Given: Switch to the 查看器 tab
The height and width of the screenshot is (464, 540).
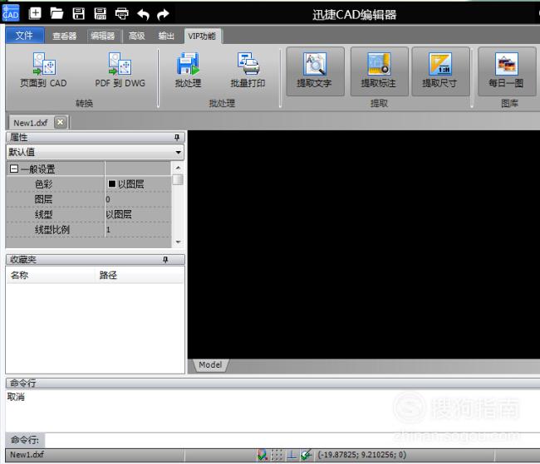Looking at the screenshot, I should point(65,36).
